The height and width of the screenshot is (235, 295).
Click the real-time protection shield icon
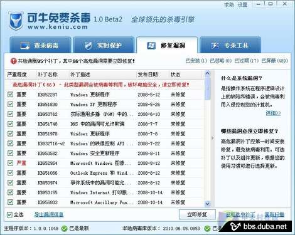coord(88,46)
